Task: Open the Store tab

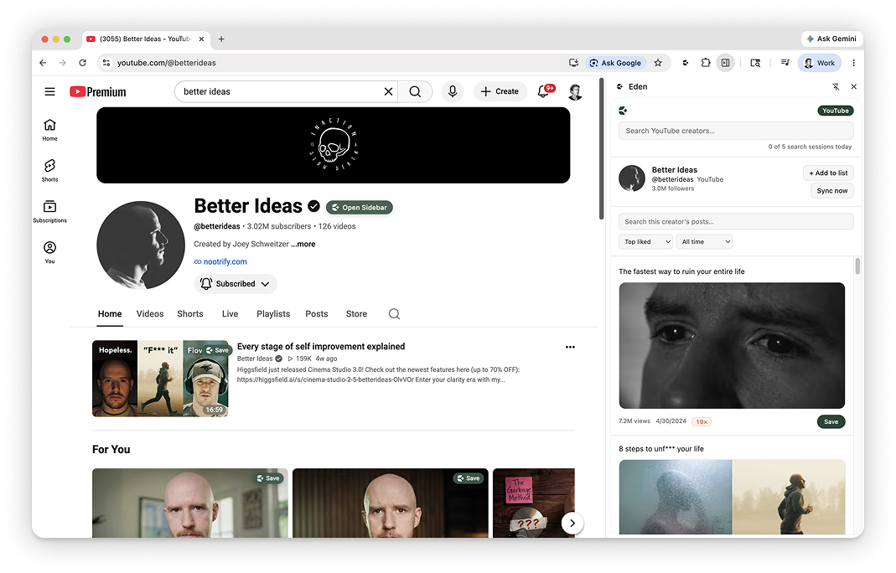Action: [x=356, y=313]
